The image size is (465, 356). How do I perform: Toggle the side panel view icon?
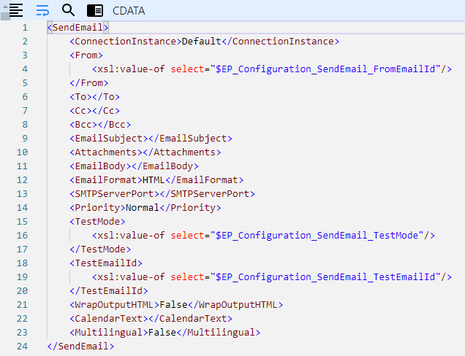pyautogui.click(x=95, y=11)
